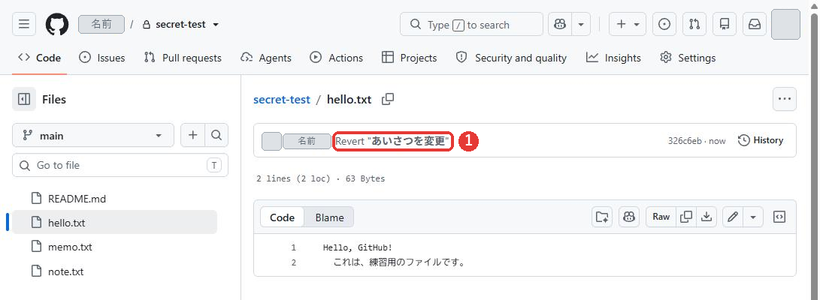The height and width of the screenshot is (300, 820).
Task: Switch to the Code tab
Action: coord(40,58)
